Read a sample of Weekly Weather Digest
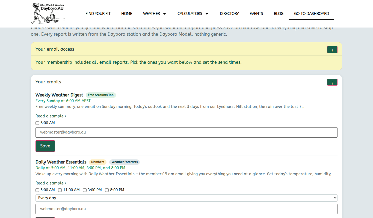 [51, 116]
